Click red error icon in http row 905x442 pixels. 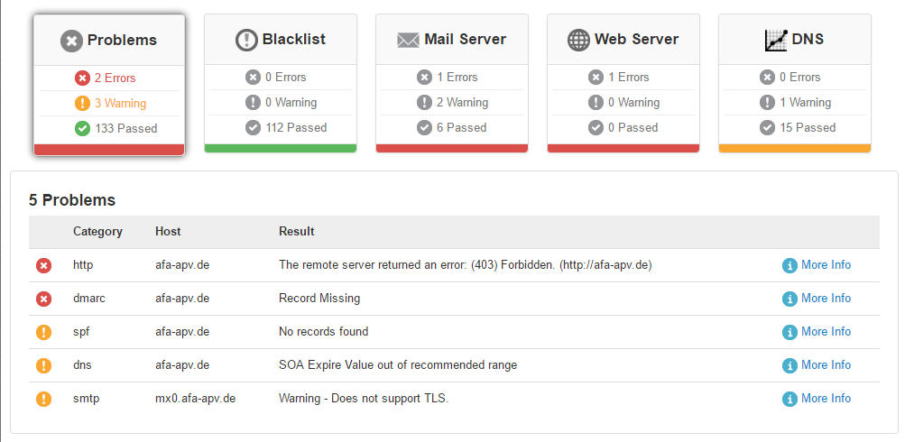pyautogui.click(x=44, y=265)
